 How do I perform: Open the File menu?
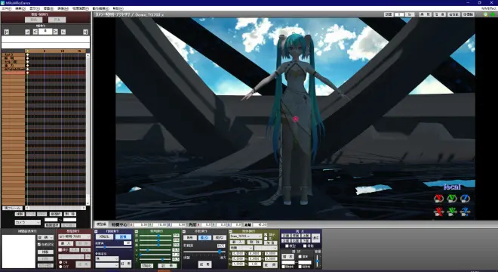[x=6, y=8]
